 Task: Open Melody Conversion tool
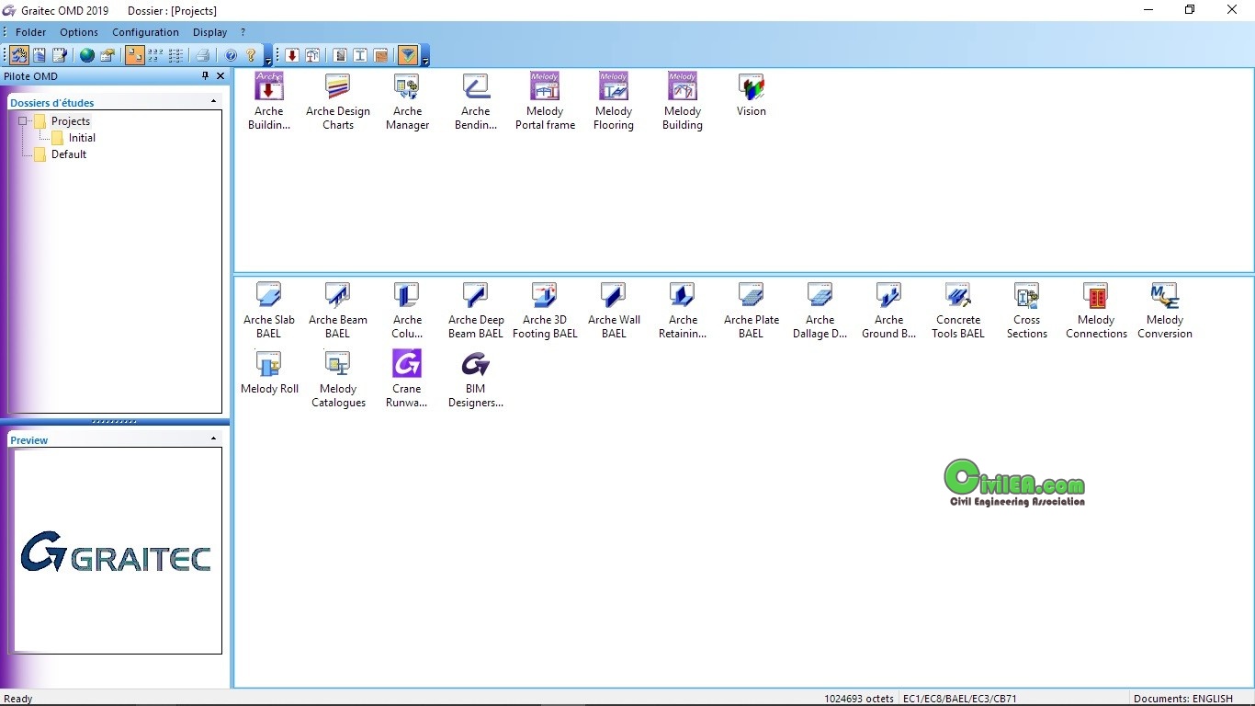click(1165, 310)
